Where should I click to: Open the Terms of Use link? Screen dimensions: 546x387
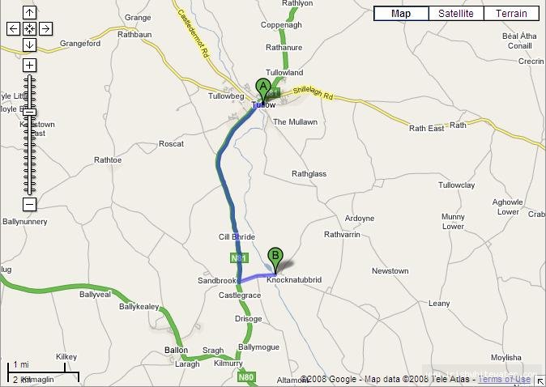coord(505,380)
